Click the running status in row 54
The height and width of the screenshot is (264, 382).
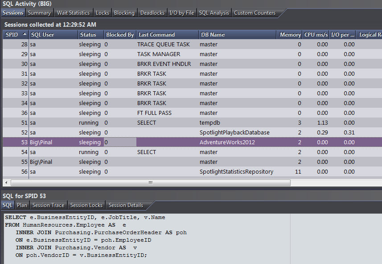(89, 152)
